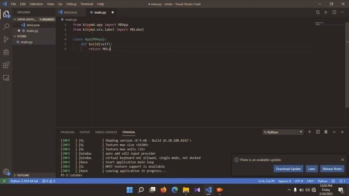Image resolution: width=349 pixels, height=196 pixels.
Task: Switch to the main.py editor tab
Action: (x=101, y=13)
